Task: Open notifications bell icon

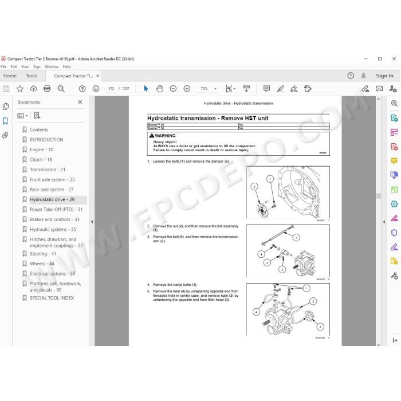Action: 363,76
